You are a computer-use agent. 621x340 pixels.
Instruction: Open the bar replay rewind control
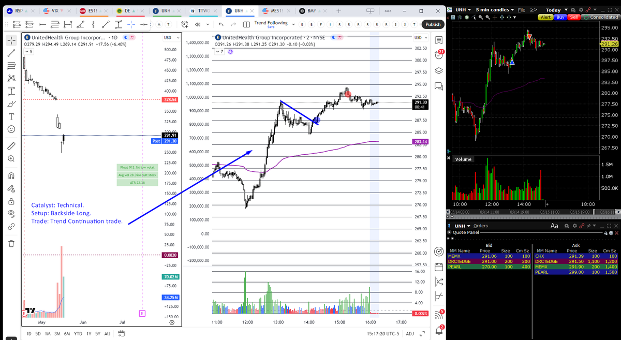[x=198, y=24]
